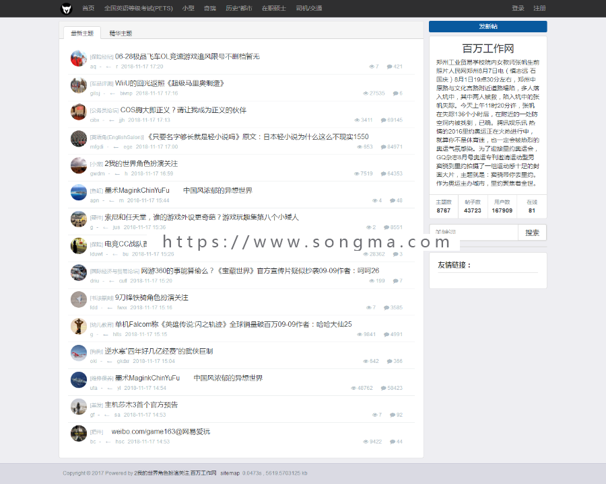Open avatar of 主机莎木3 post
The height and width of the screenshot is (484, 606).
tap(79, 407)
